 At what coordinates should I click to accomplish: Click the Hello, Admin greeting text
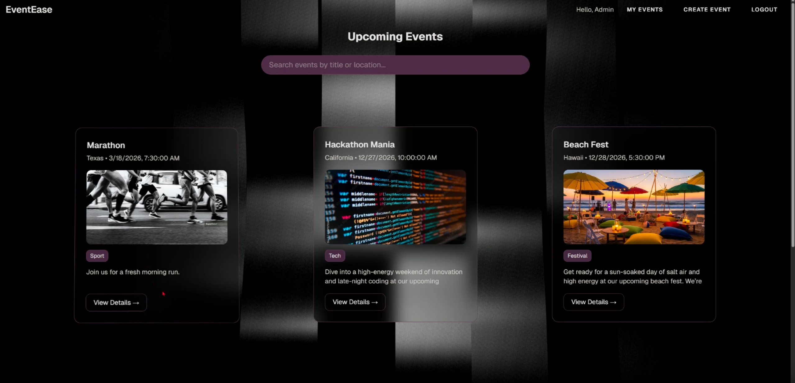[x=595, y=10]
